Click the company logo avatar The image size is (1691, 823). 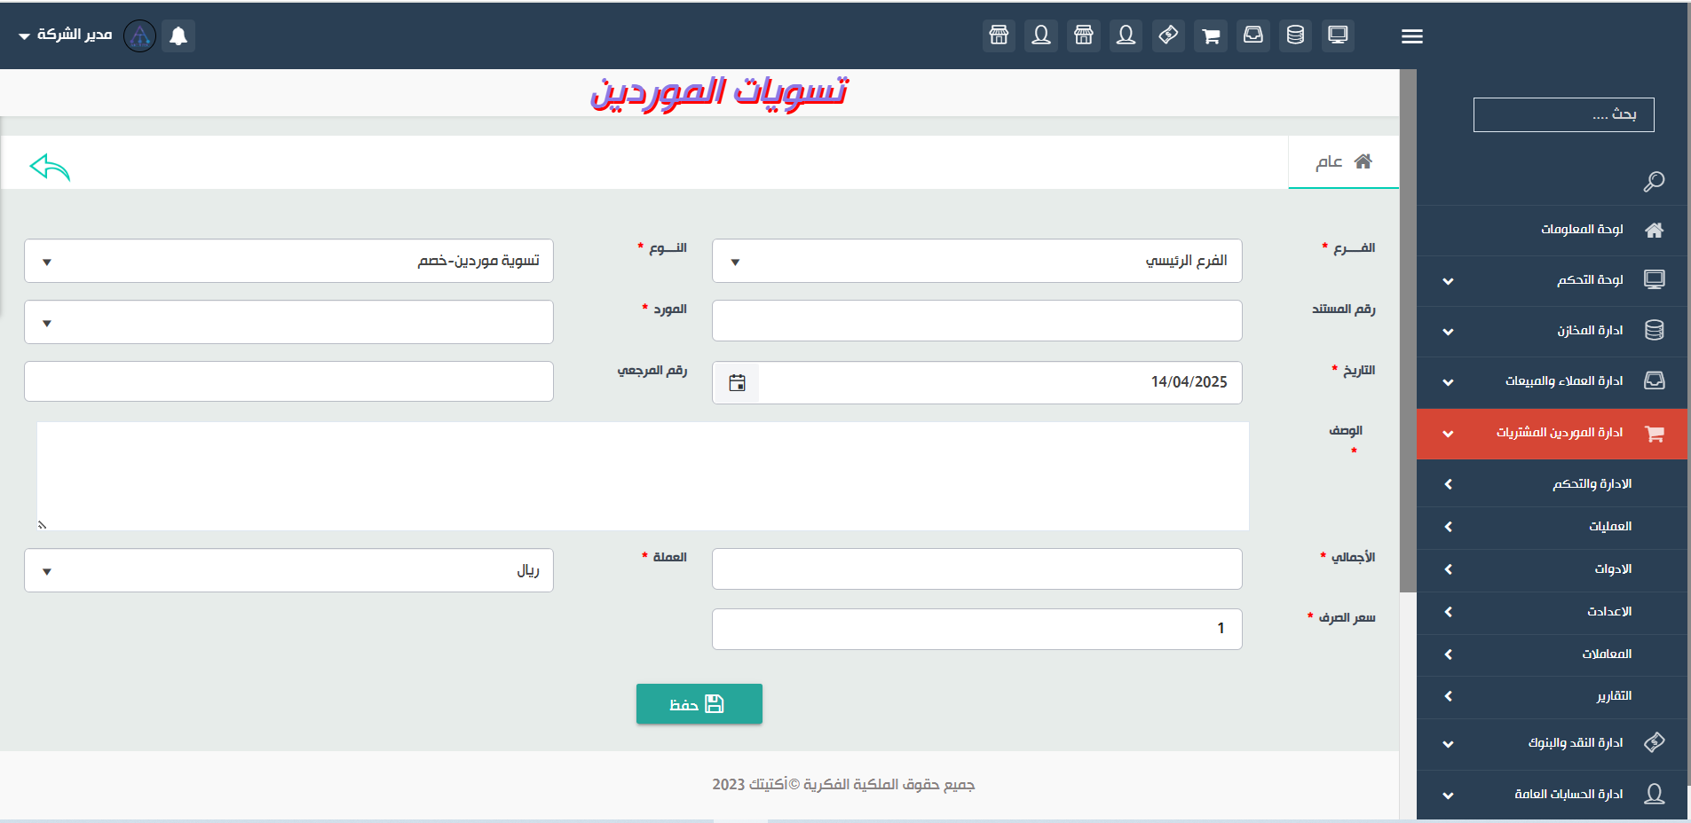[x=139, y=35]
